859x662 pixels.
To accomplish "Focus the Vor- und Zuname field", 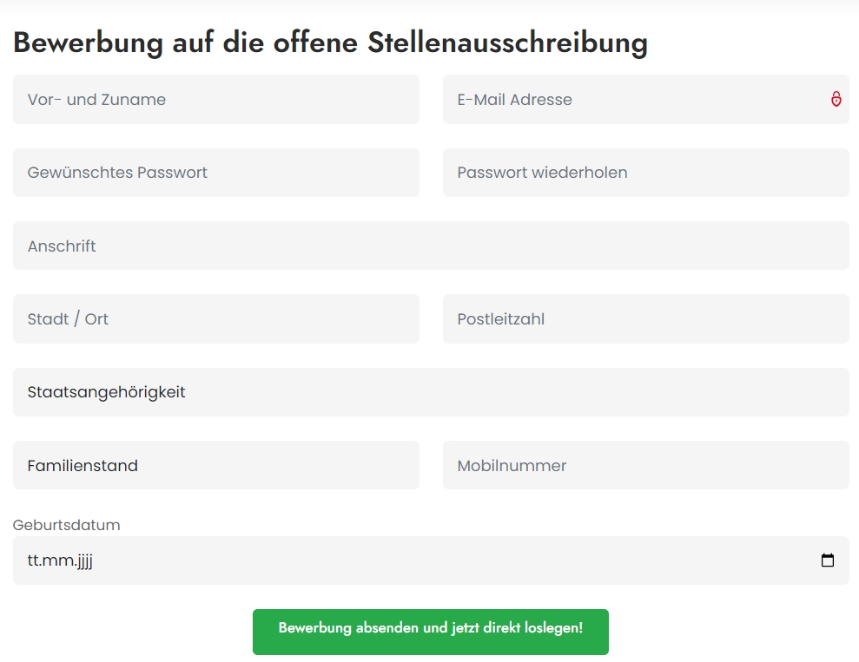I will [x=216, y=99].
